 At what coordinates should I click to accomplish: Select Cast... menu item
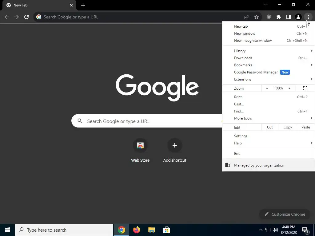click(x=268, y=104)
